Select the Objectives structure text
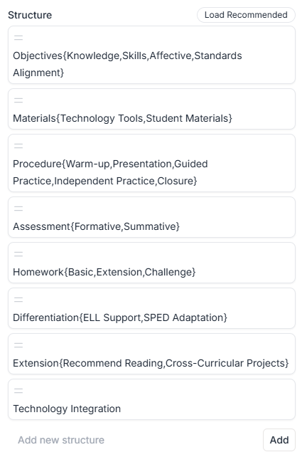This screenshot has width=302, height=457. pyautogui.click(x=127, y=64)
